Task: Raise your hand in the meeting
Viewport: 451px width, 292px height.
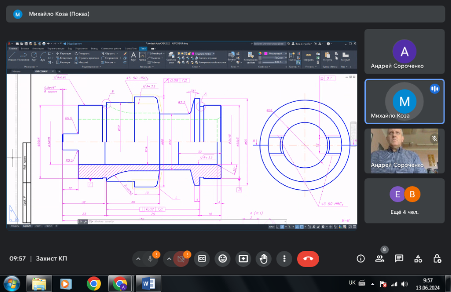Action: tap(264, 258)
